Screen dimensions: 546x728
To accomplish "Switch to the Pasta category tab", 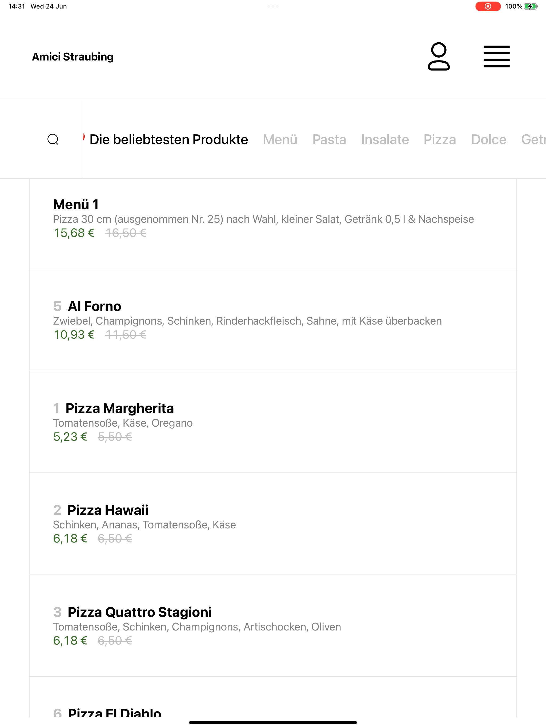I will (329, 140).
